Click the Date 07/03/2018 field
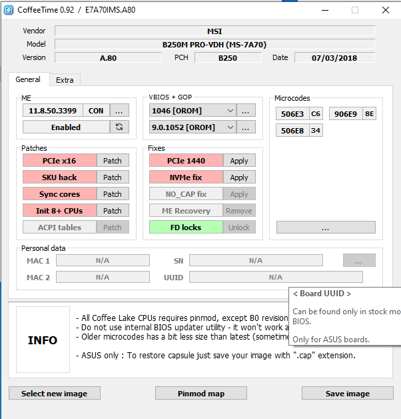Image resolution: width=401 pixels, height=419 pixels. (x=334, y=58)
